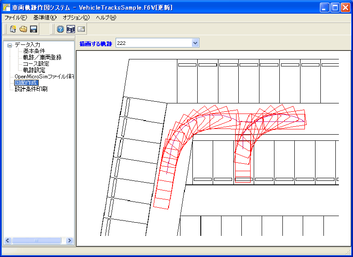Select 設計条件印刷 tree item

click(31, 89)
